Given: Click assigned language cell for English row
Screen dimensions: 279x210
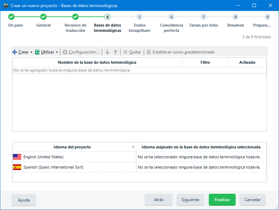Looking at the screenshot, I should tap(201, 157).
